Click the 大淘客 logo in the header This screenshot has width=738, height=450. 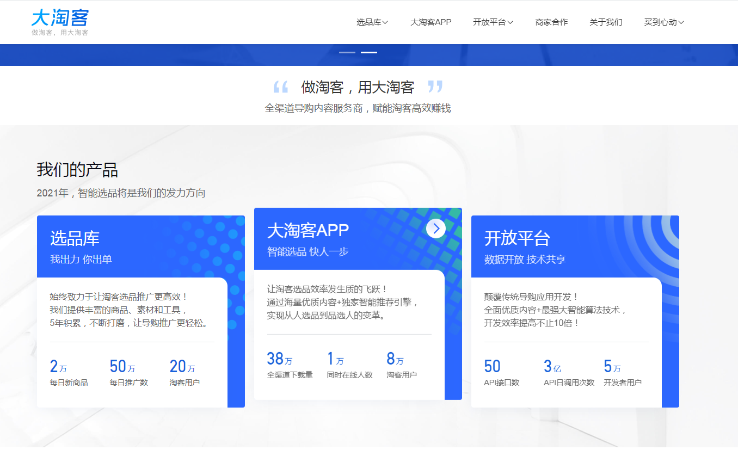[60, 18]
